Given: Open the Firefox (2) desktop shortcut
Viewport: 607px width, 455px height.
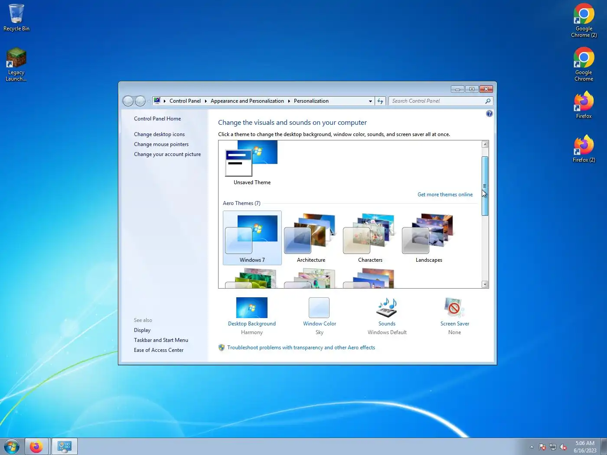Looking at the screenshot, I should (584, 148).
